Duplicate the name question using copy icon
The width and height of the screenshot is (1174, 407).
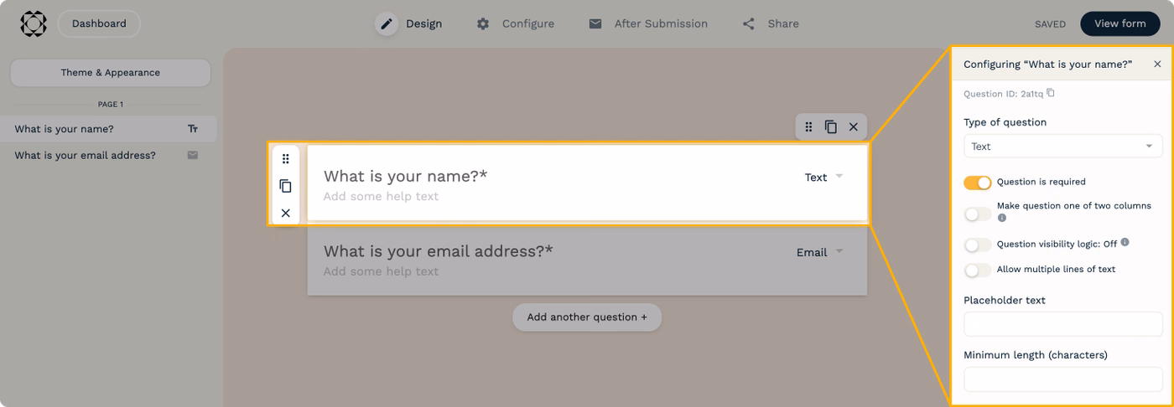[x=285, y=186]
